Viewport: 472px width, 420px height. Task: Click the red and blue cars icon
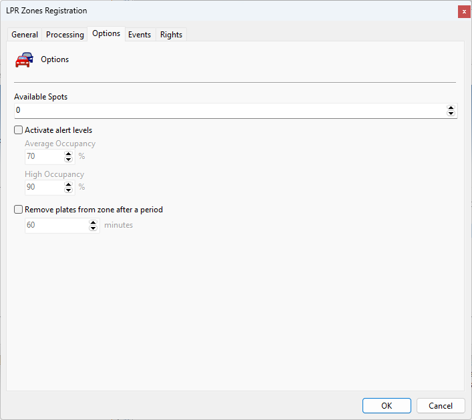[24, 59]
